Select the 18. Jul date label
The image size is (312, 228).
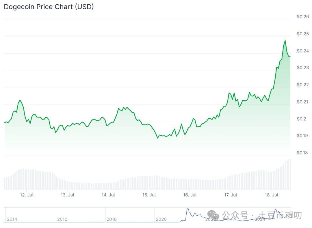click(272, 195)
